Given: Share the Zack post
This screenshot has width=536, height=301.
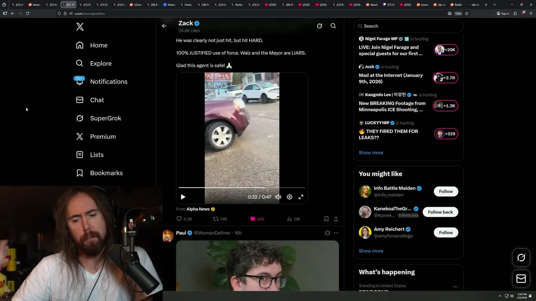Looking at the screenshot, I should (x=336, y=219).
